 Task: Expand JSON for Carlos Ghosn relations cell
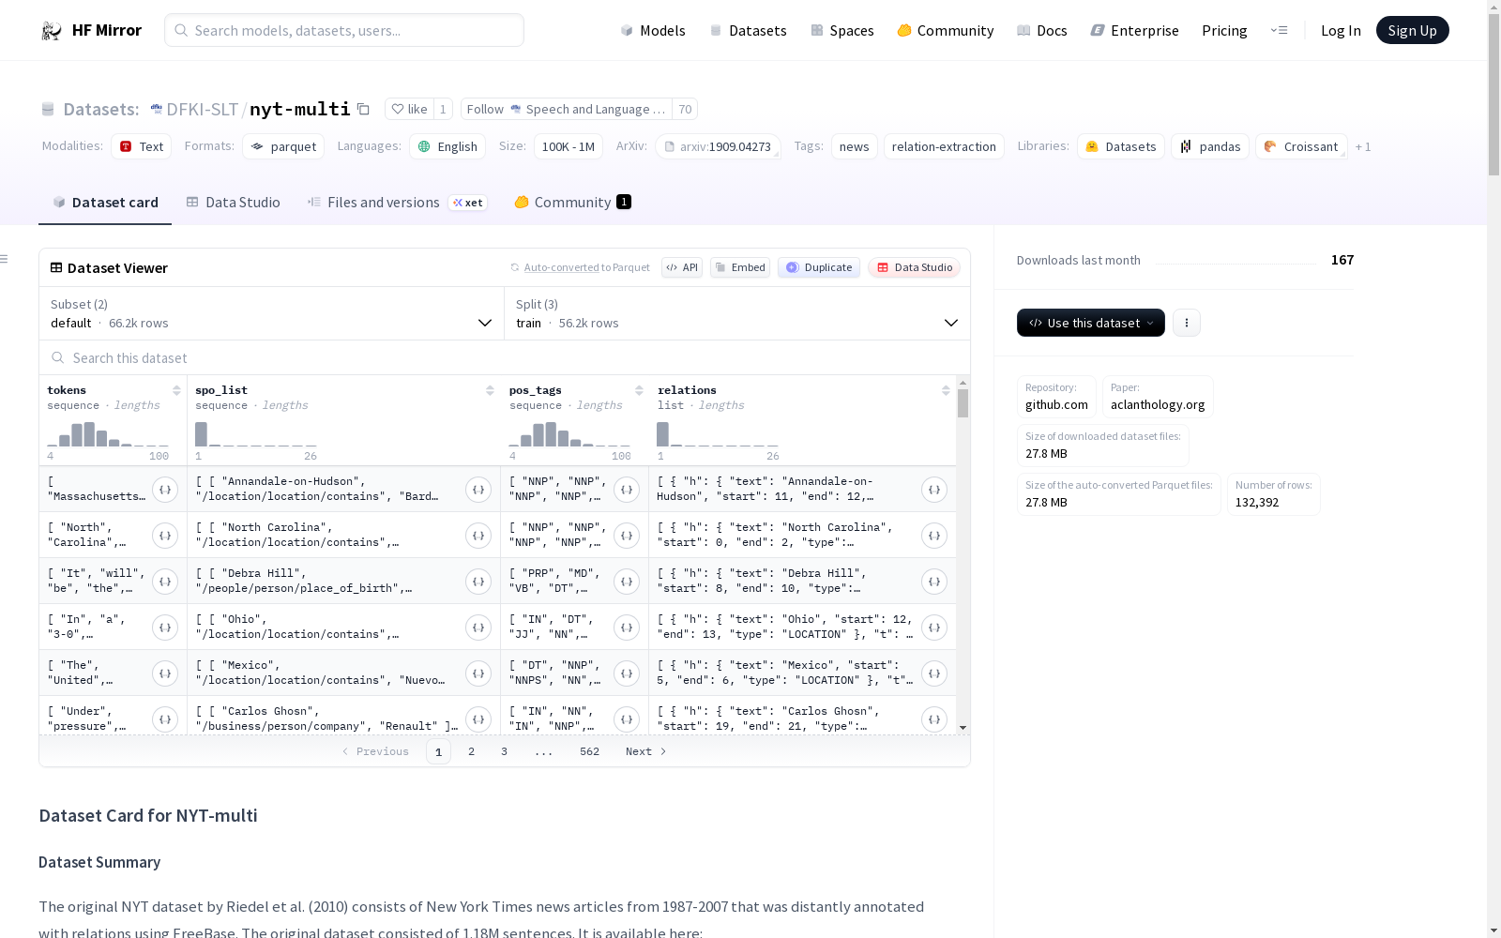coord(934,719)
